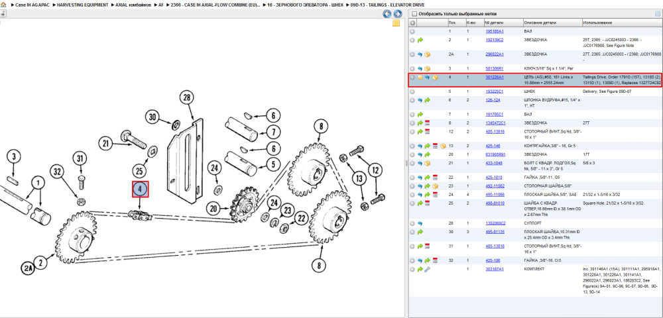Screen dimensions: 663x318
Task: Select callout 4 bubble on diagram
Action: [141, 189]
